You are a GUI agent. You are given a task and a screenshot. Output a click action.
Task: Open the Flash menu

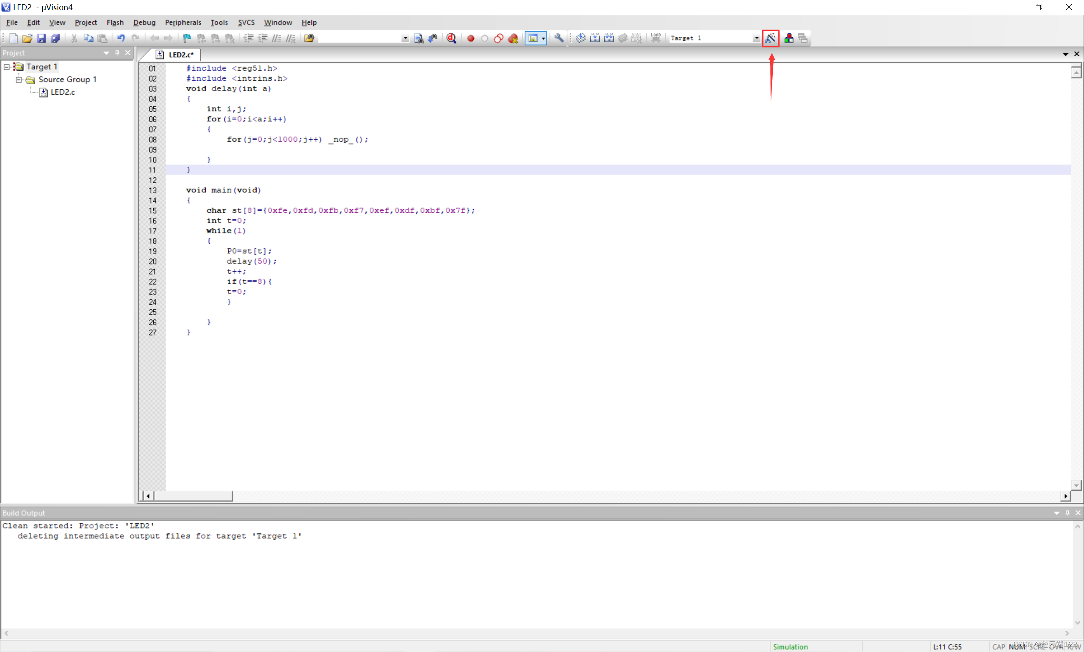(x=115, y=22)
